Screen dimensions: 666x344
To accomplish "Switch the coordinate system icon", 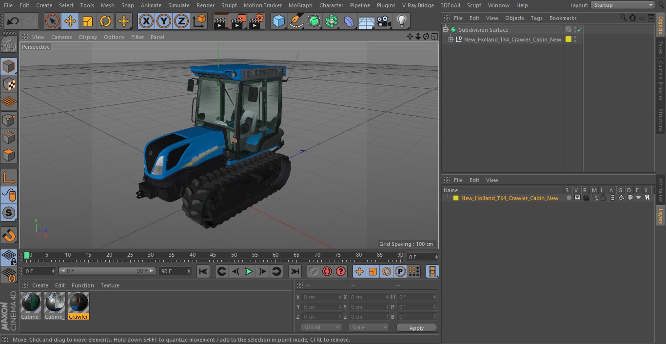I will (199, 21).
